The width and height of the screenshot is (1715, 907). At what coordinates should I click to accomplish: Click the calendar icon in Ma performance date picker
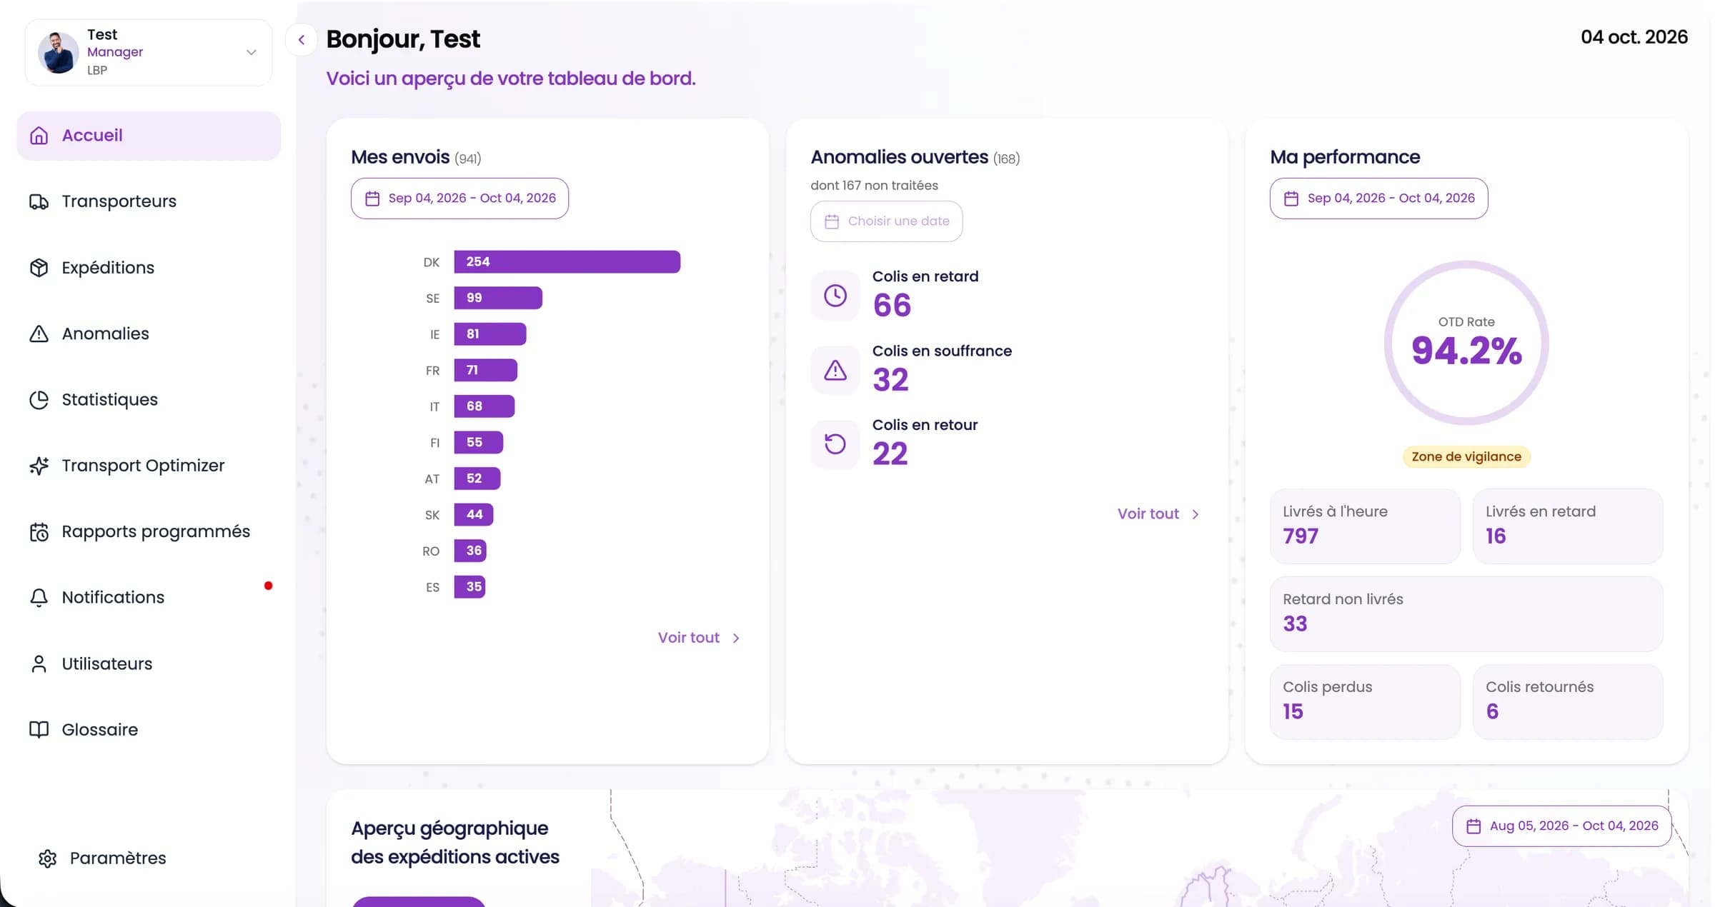coord(1291,199)
